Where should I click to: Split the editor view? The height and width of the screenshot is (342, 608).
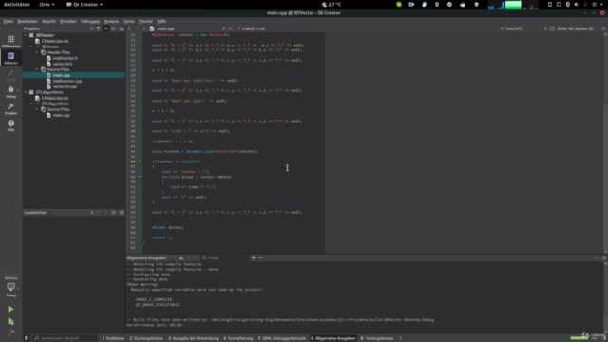point(604,28)
